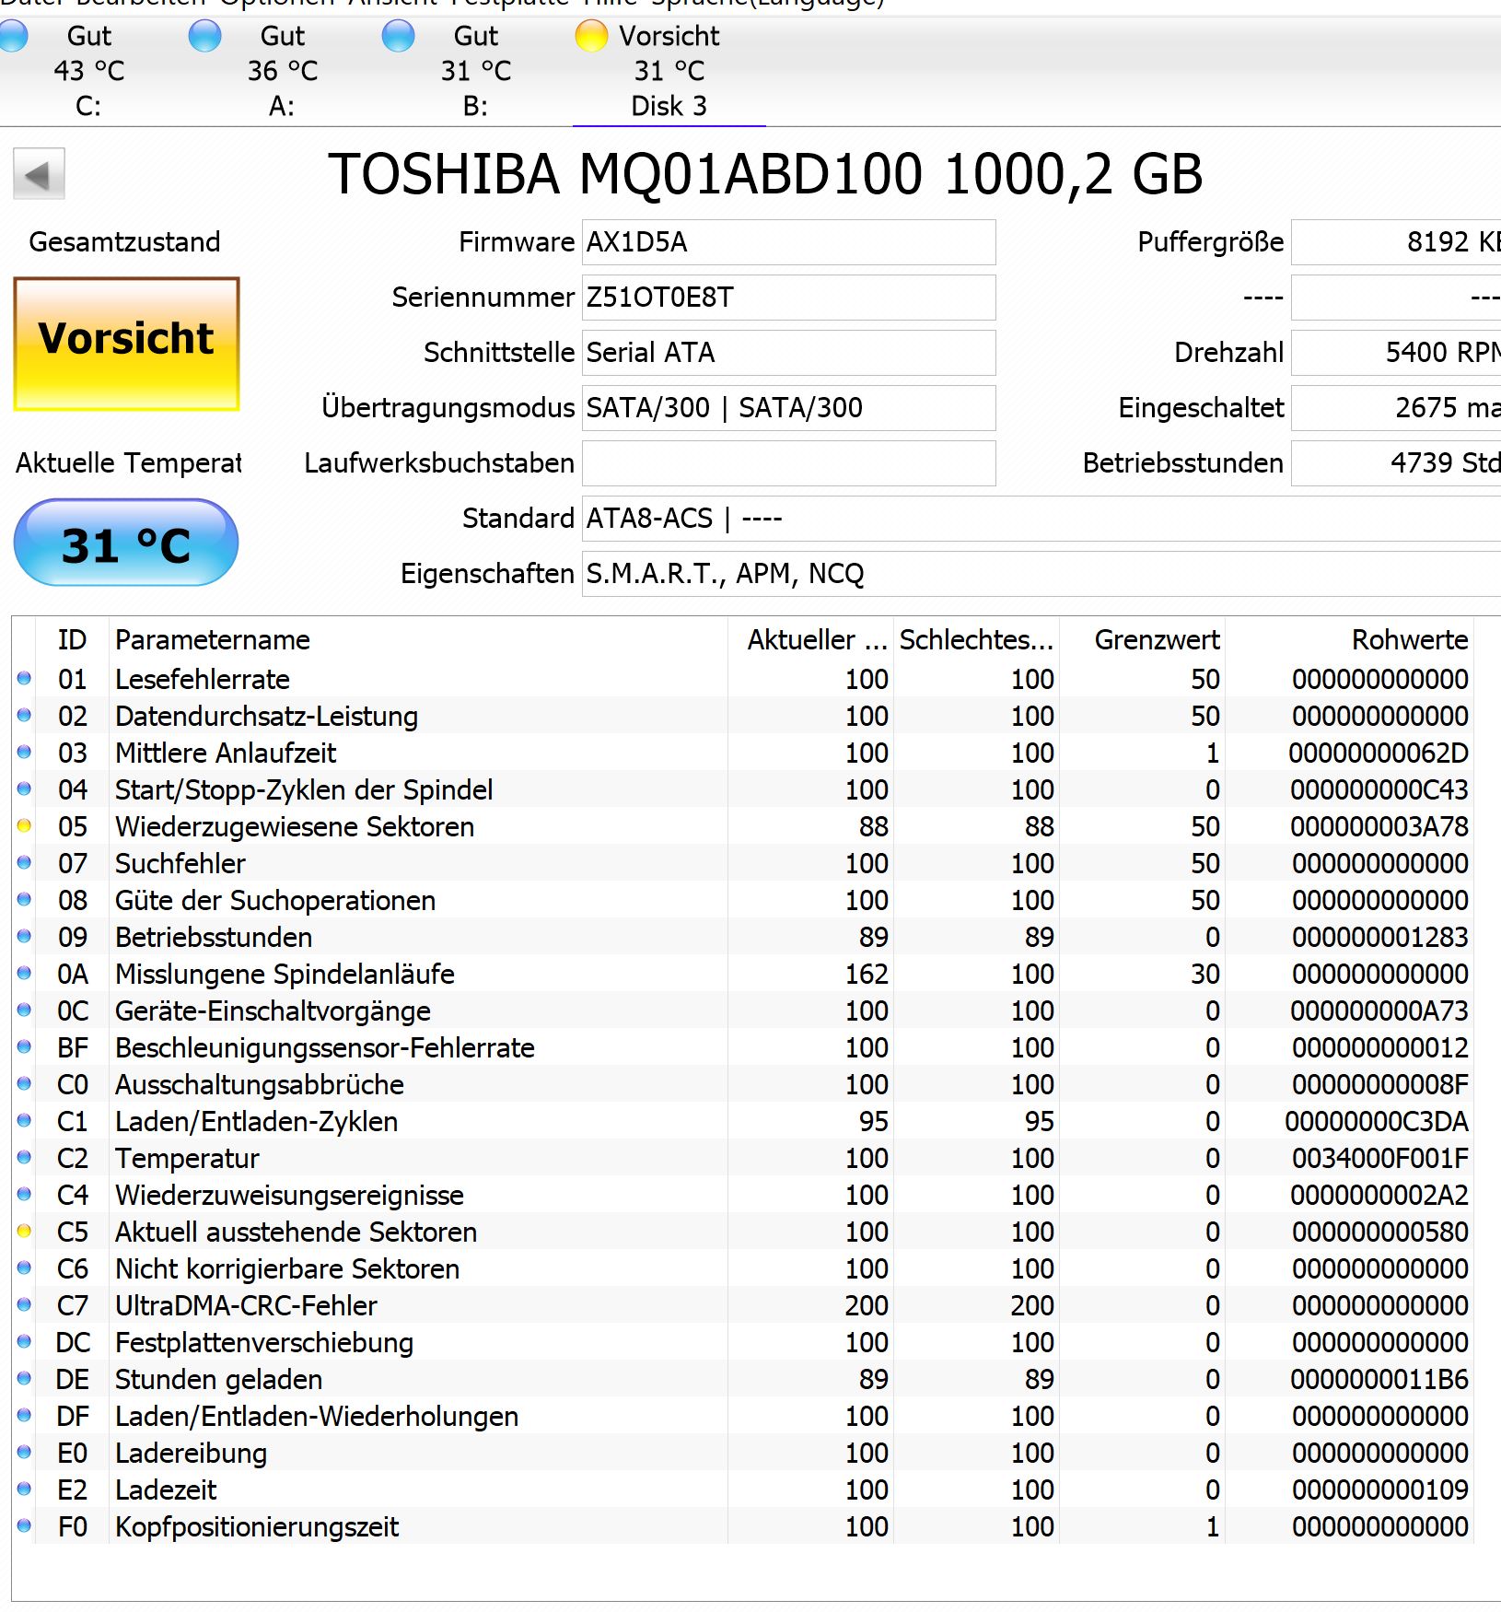
Task: Select Disk 3 with Vorsicht status
Action: pos(669,71)
